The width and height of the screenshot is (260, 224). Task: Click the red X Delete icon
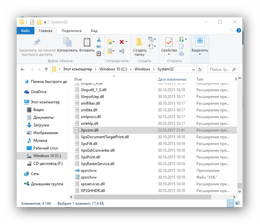click(x=122, y=42)
